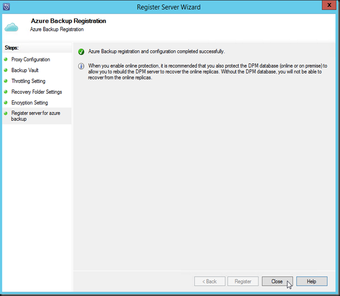340x296 pixels.
Task: Select Register server for azure backup step
Action: pyautogui.click(x=36, y=116)
